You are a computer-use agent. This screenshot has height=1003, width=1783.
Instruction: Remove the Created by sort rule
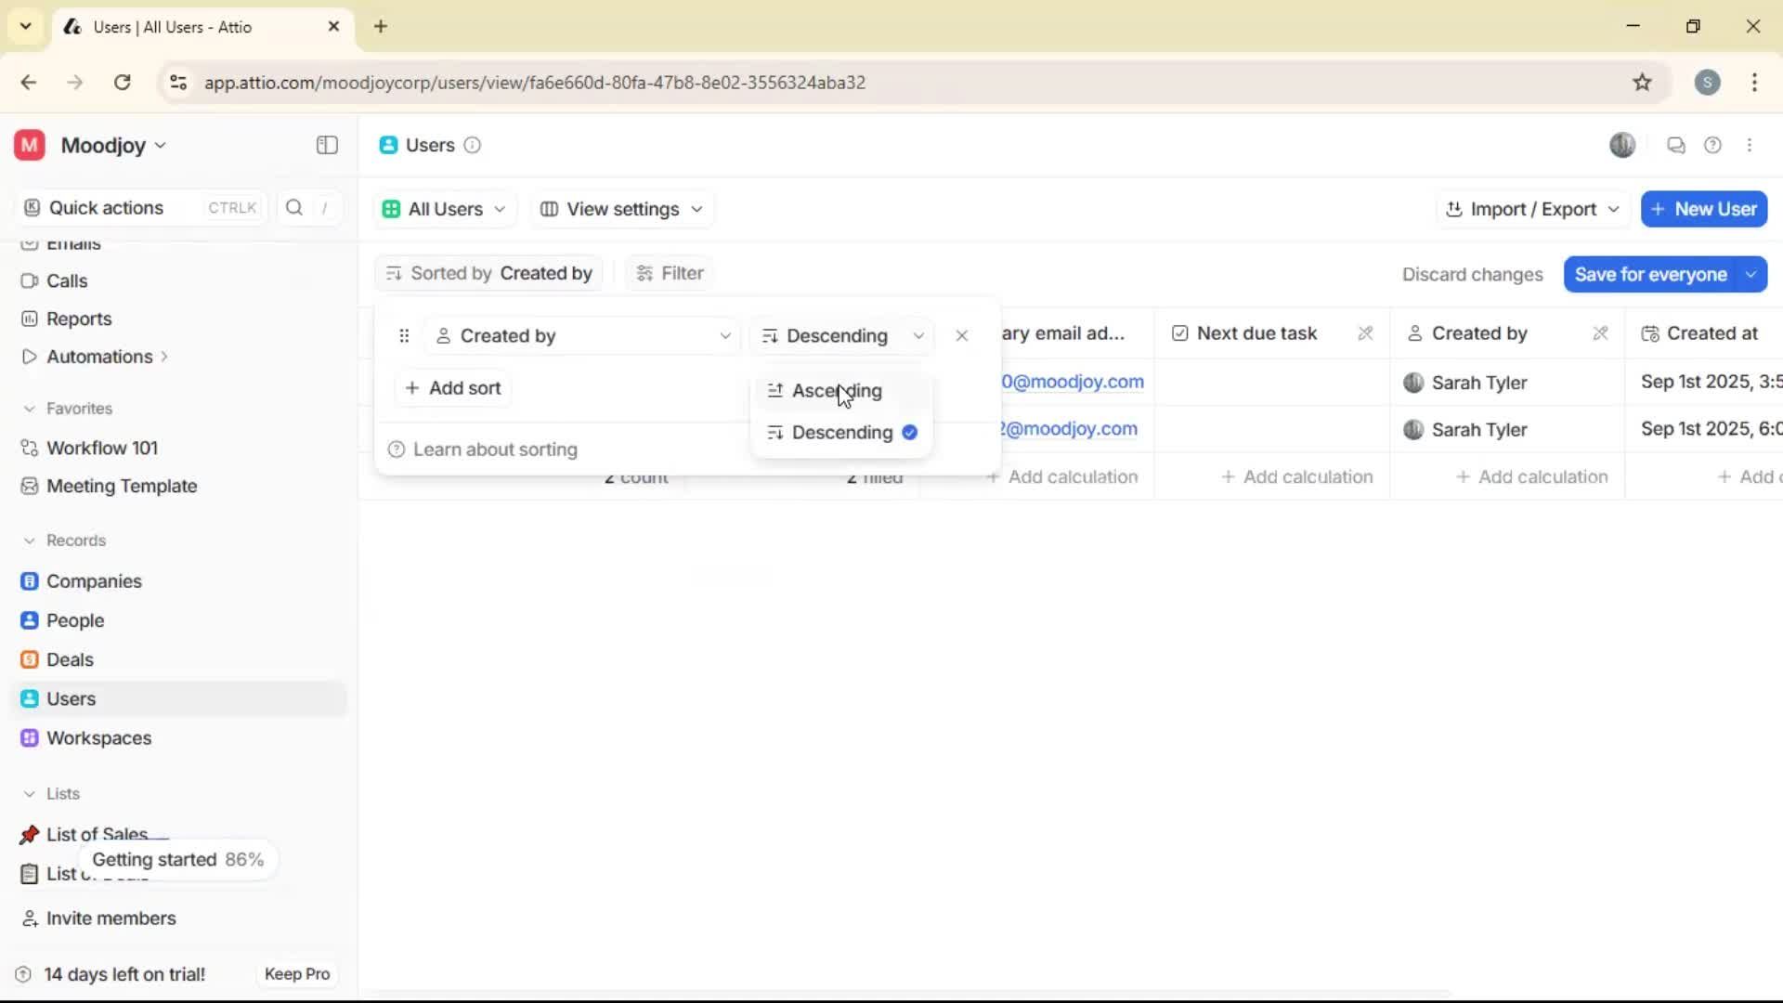962,335
